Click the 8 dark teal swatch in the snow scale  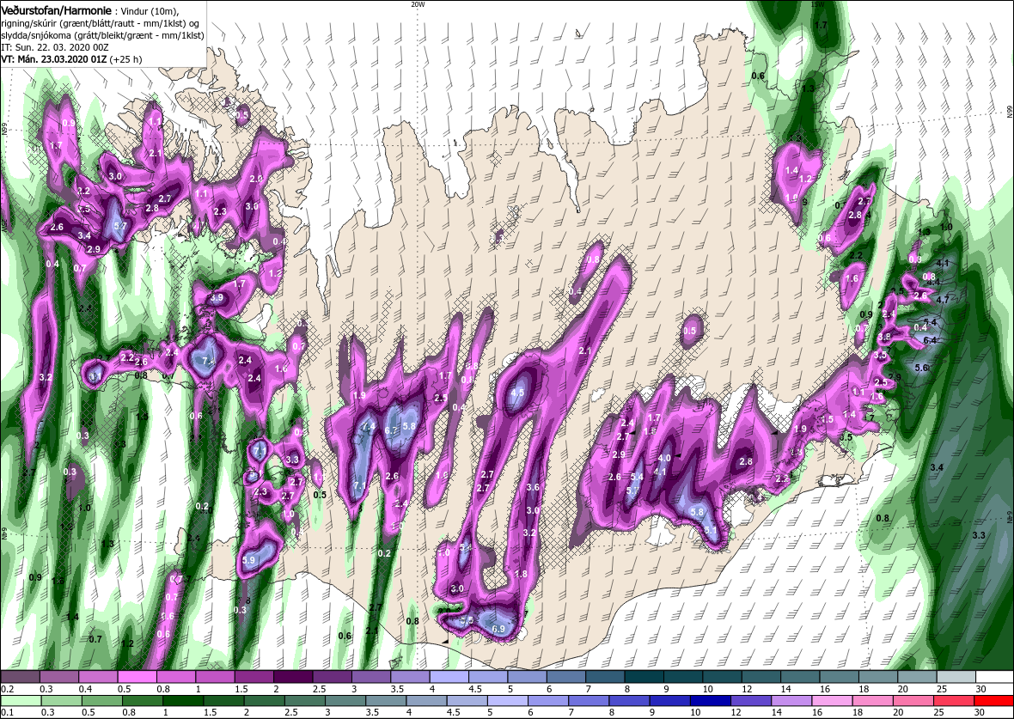click(644, 676)
